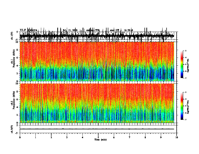This screenshot has width=199, height=154.
Task: Click the "Time (min)" axis label
Action: [101, 140]
